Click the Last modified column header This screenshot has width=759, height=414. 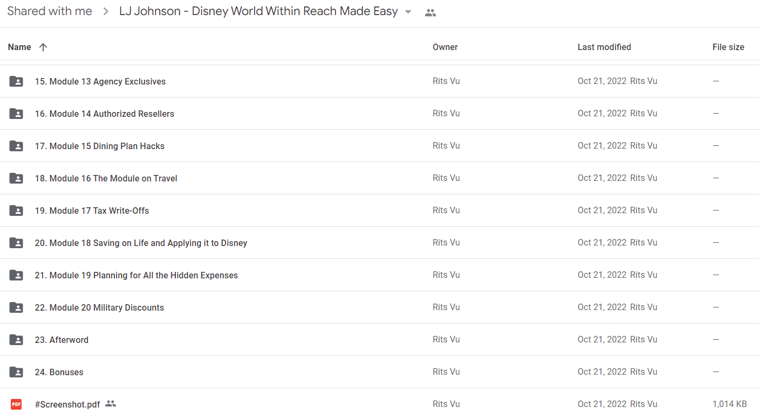604,47
